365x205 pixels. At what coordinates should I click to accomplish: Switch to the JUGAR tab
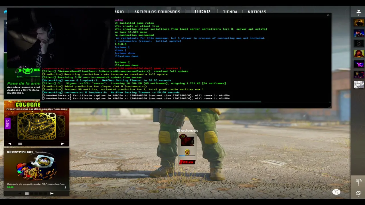[202, 12]
